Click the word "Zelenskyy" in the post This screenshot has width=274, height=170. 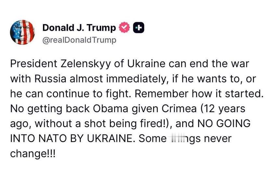(85, 64)
